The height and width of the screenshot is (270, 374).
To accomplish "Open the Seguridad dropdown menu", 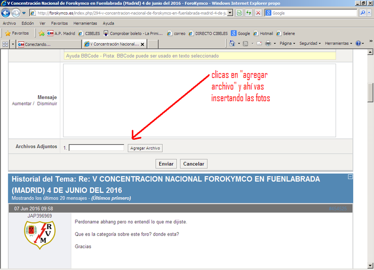I will coord(310,43).
